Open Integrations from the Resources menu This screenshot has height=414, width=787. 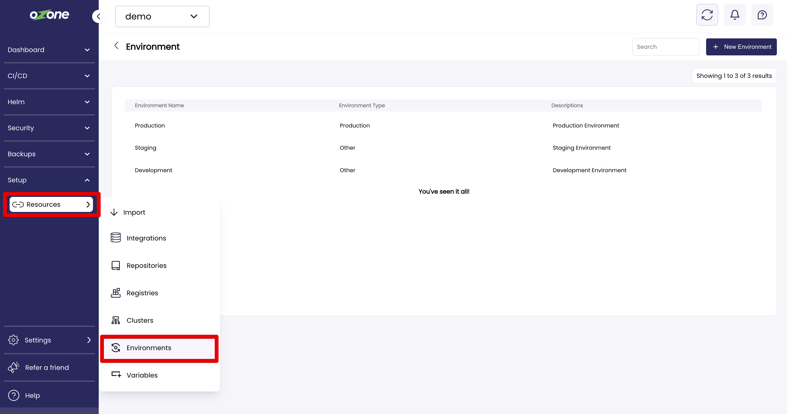(x=146, y=238)
